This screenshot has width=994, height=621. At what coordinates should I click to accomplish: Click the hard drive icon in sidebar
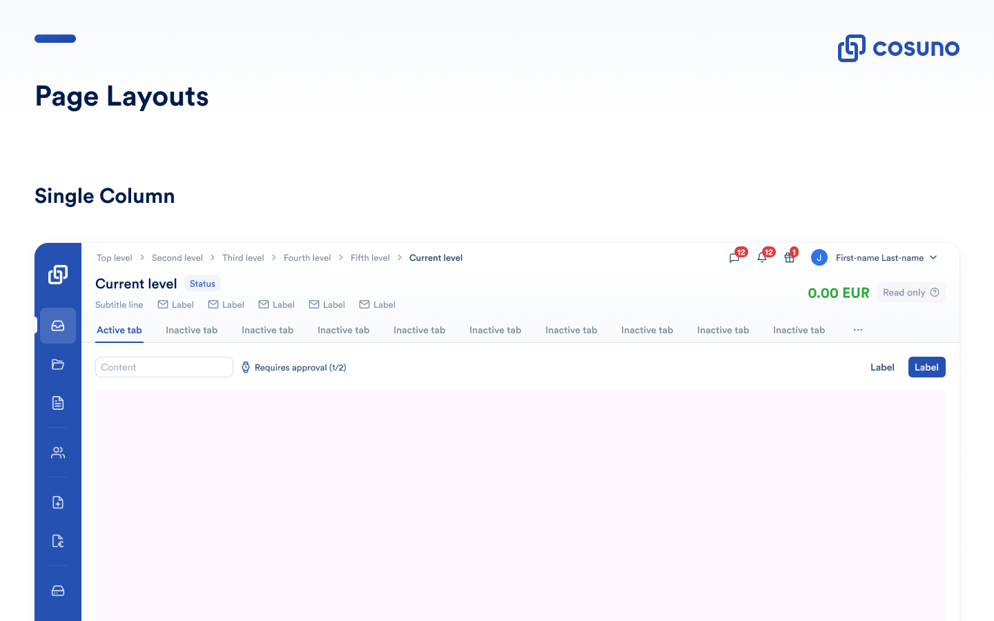58,591
